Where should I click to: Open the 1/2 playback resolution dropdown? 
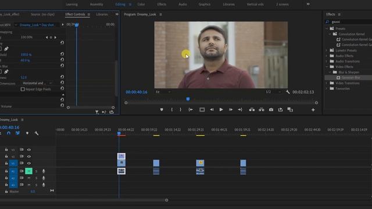[273, 92]
